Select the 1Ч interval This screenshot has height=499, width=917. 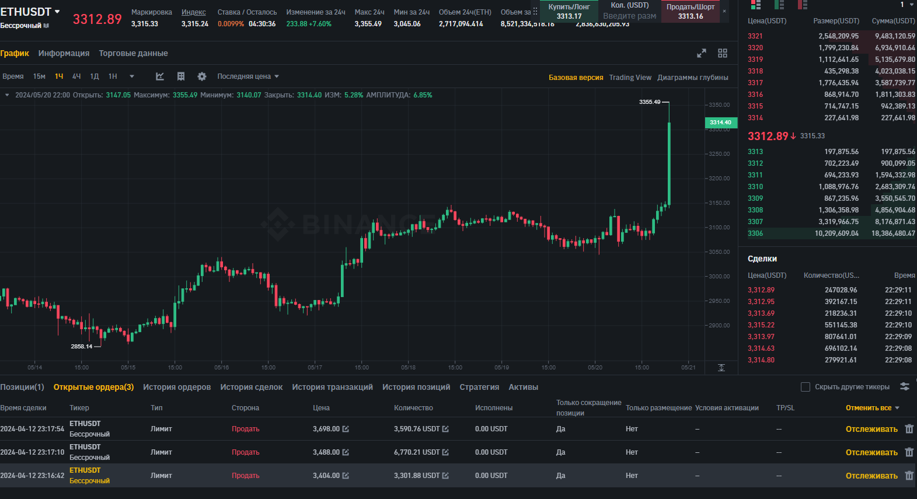pyautogui.click(x=59, y=76)
